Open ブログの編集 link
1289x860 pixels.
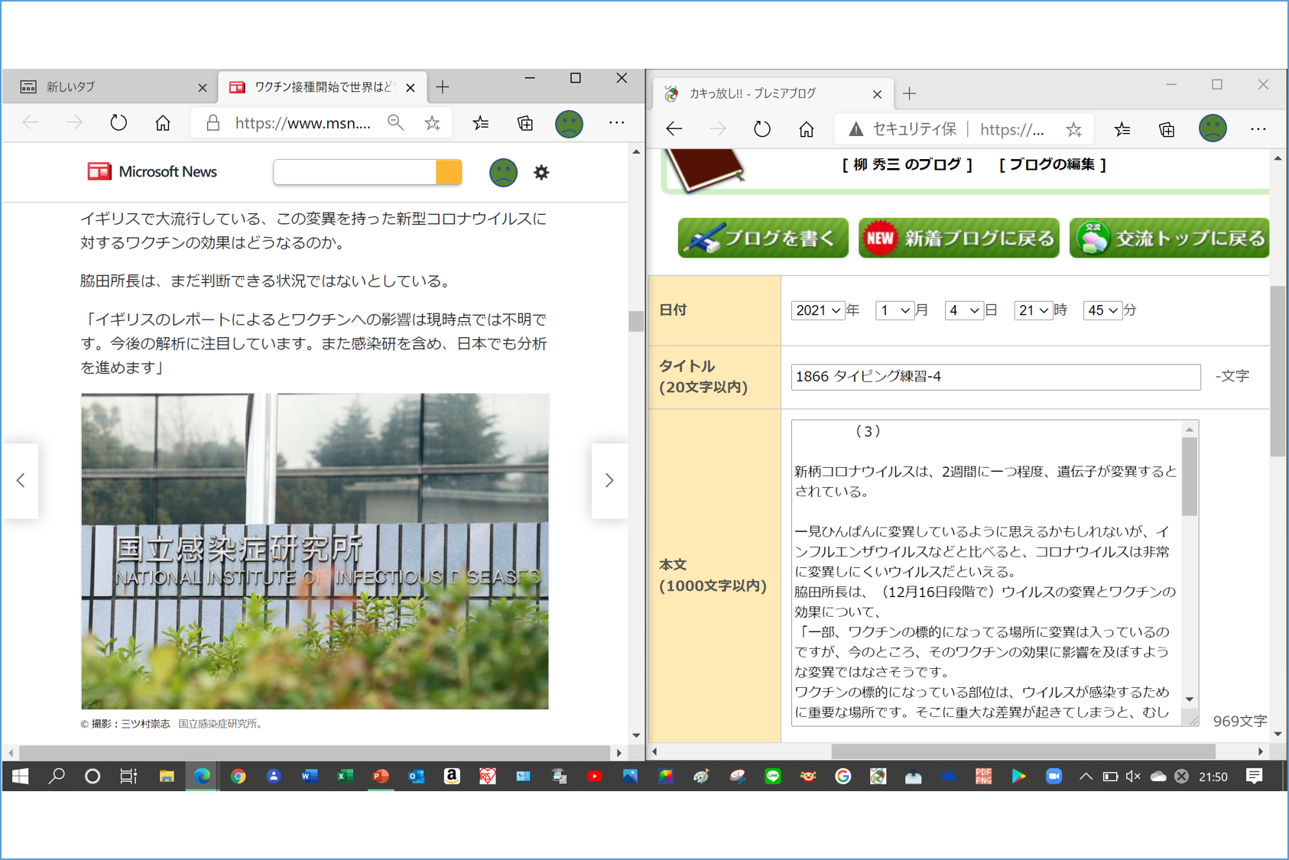1052,164
